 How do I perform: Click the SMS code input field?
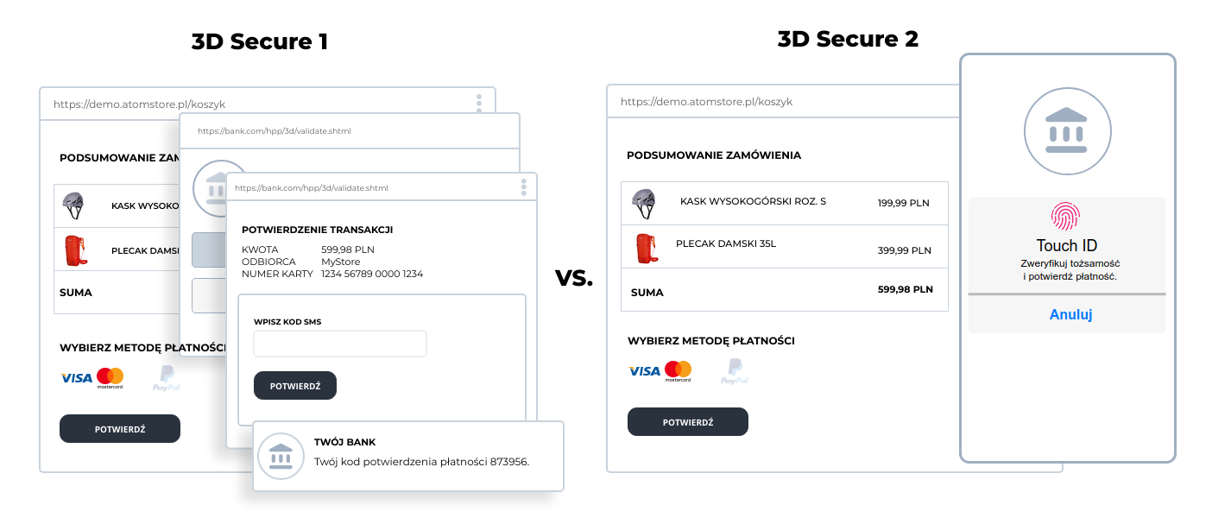pos(340,344)
